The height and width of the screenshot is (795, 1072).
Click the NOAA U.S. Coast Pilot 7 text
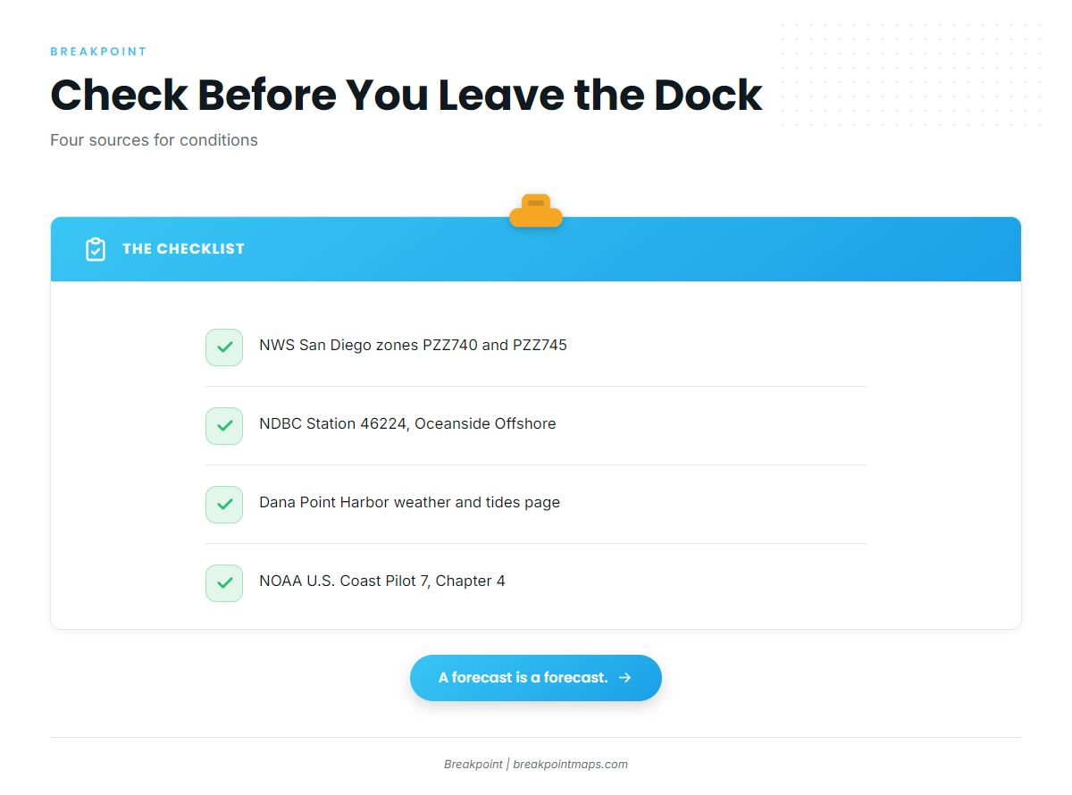[382, 581]
